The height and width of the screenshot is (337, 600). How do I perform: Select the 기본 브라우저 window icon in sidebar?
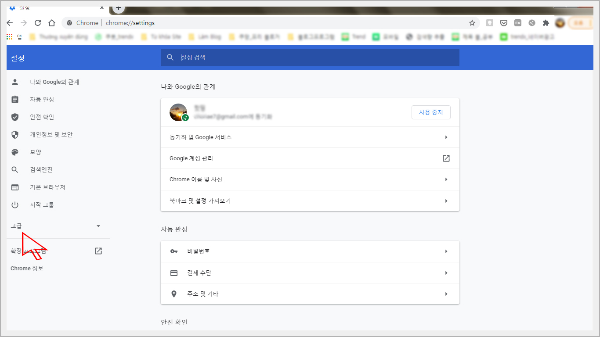coord(15,187)
